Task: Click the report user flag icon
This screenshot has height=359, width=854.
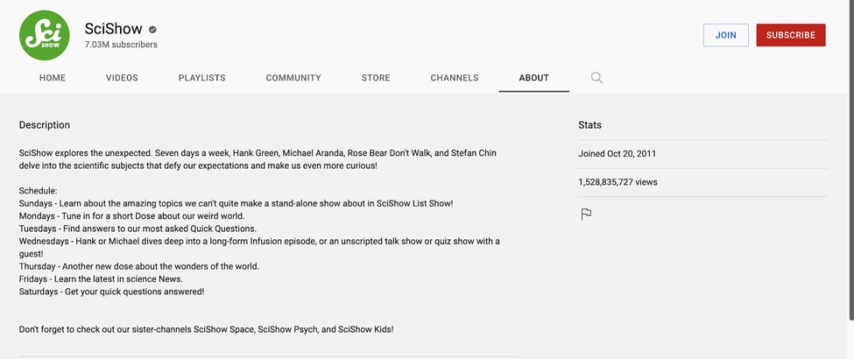Action: (x=587, y=214)
